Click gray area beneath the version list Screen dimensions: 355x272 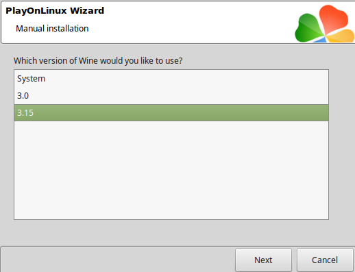pos(171,233)
